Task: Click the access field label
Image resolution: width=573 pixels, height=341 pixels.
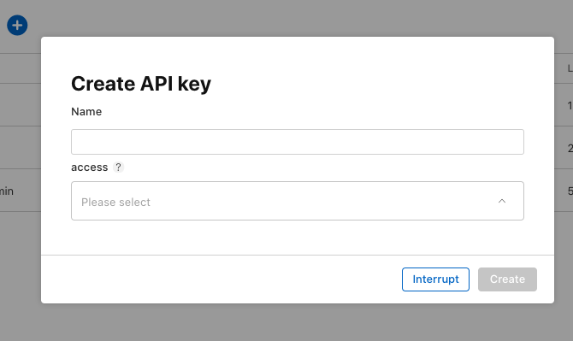Action: [90, 168]
